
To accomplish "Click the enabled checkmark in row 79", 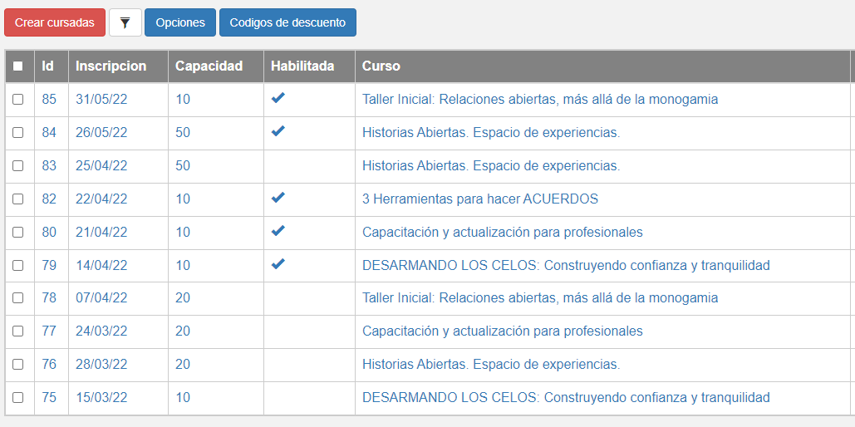I will click(278, 264).
